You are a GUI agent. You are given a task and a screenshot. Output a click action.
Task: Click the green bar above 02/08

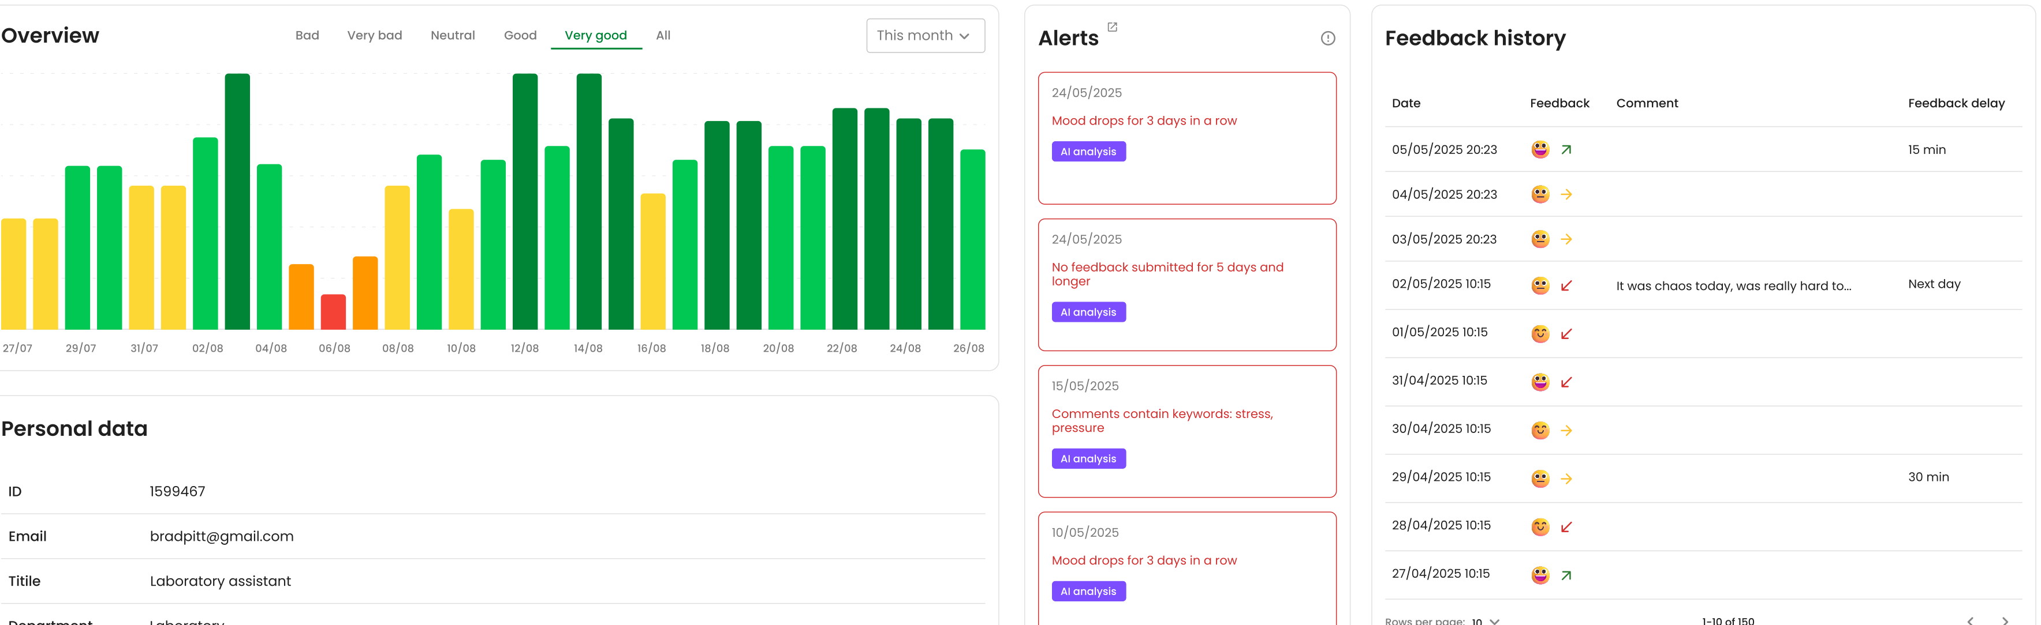tap(205, 234)
